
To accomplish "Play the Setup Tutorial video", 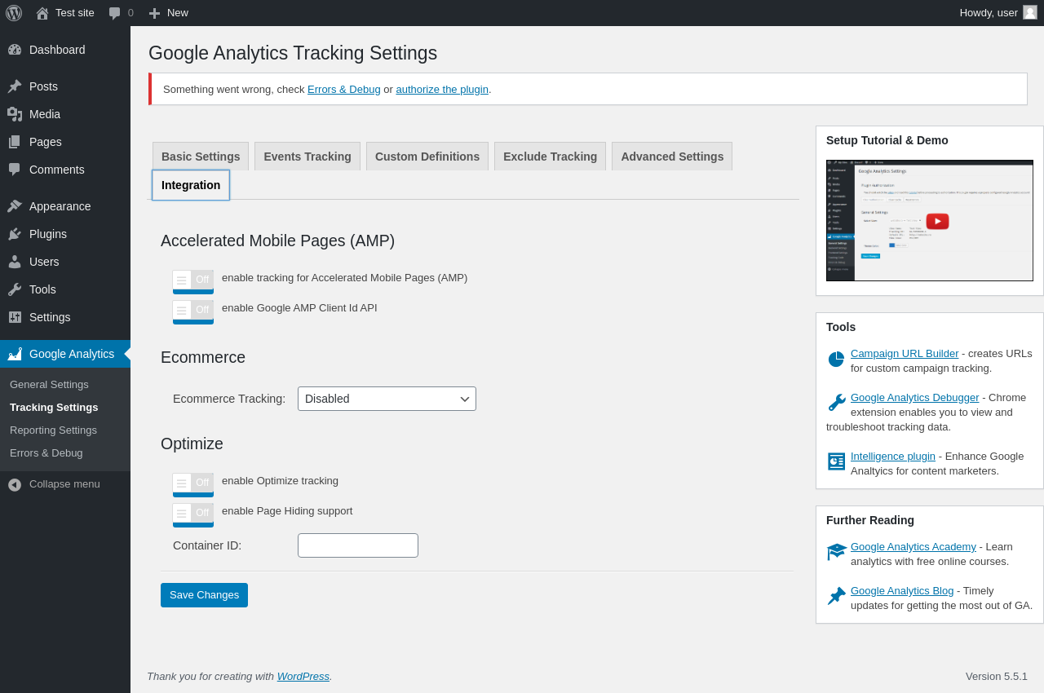I will tap(937, 221).
